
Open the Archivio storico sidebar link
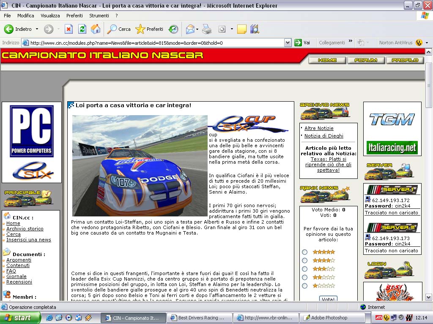25,229
